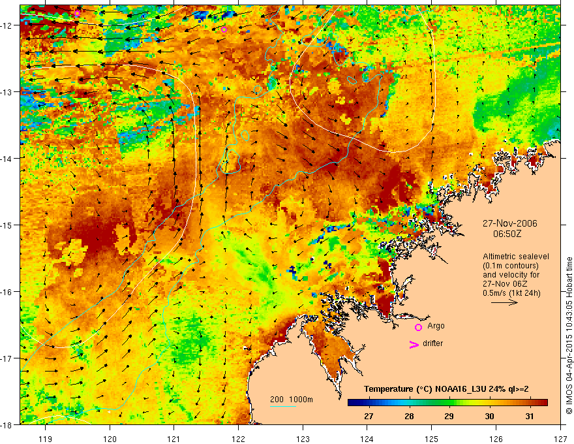Click the Argo float marker near 119.5, -12

point(77,14)
